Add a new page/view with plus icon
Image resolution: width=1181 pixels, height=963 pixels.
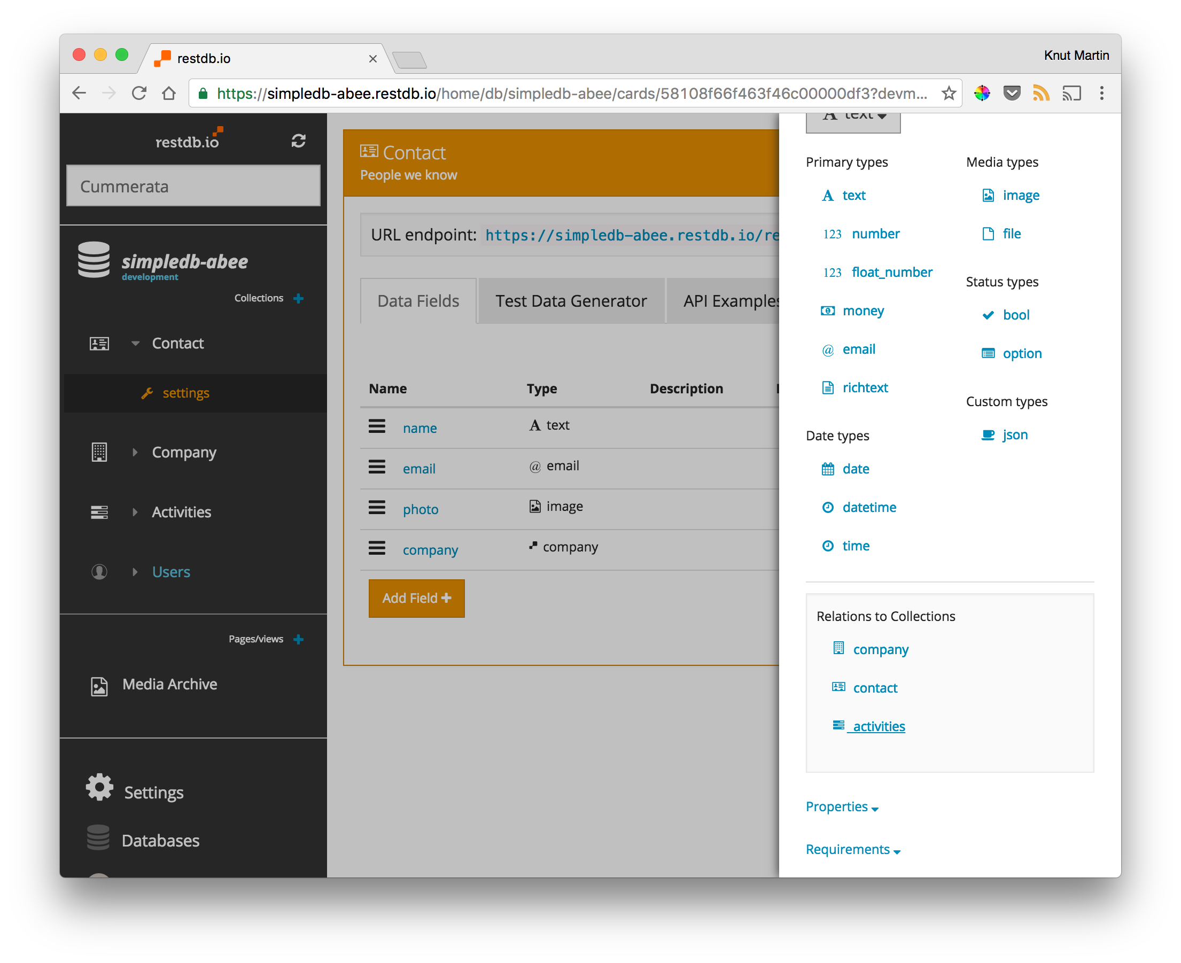point(298,639)
